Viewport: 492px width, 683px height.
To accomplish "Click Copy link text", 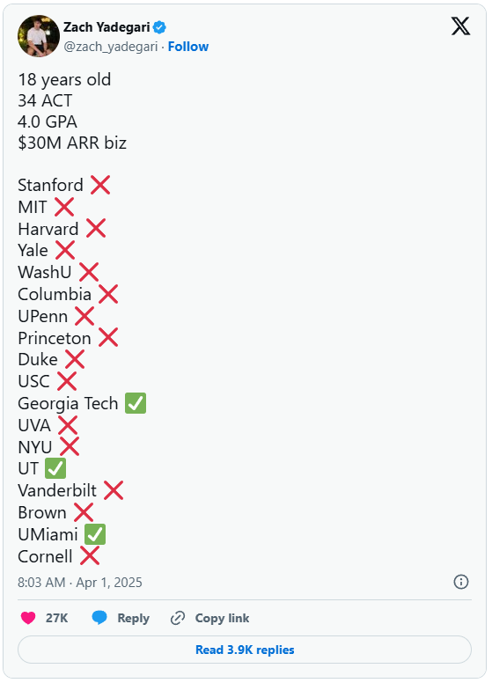I will pyautogui.click(x=222, y=618).
